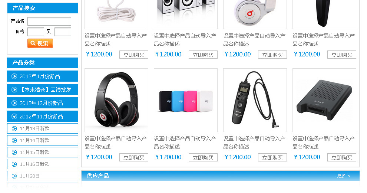Viewport: 367px width, 193px height.
Task: Open the colorful power banks thumbnail
Action: click(x=186, y=100)
